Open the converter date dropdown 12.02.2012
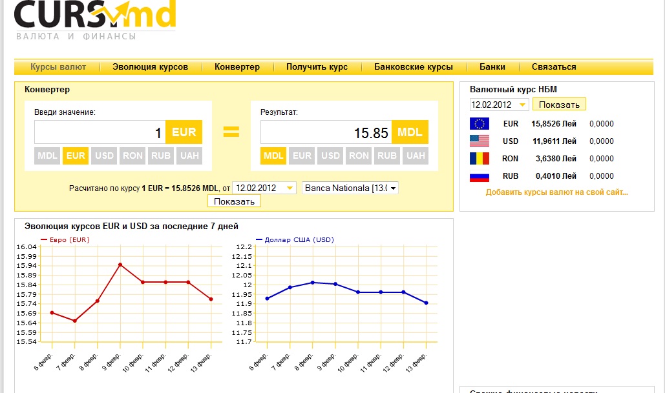 264,188
